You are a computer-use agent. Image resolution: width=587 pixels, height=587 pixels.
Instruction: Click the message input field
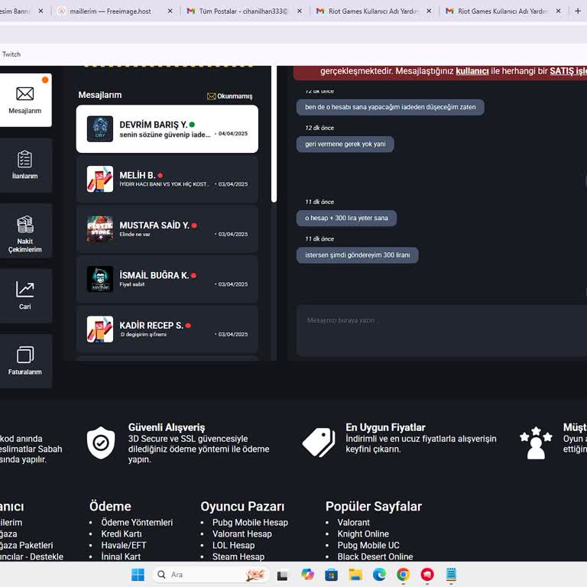click(x=440, y=330)
